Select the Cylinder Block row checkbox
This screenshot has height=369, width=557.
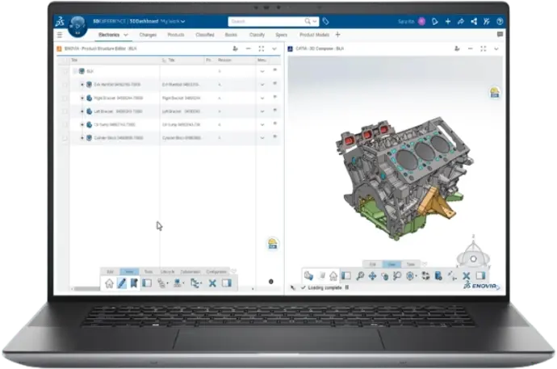(65, 139)
